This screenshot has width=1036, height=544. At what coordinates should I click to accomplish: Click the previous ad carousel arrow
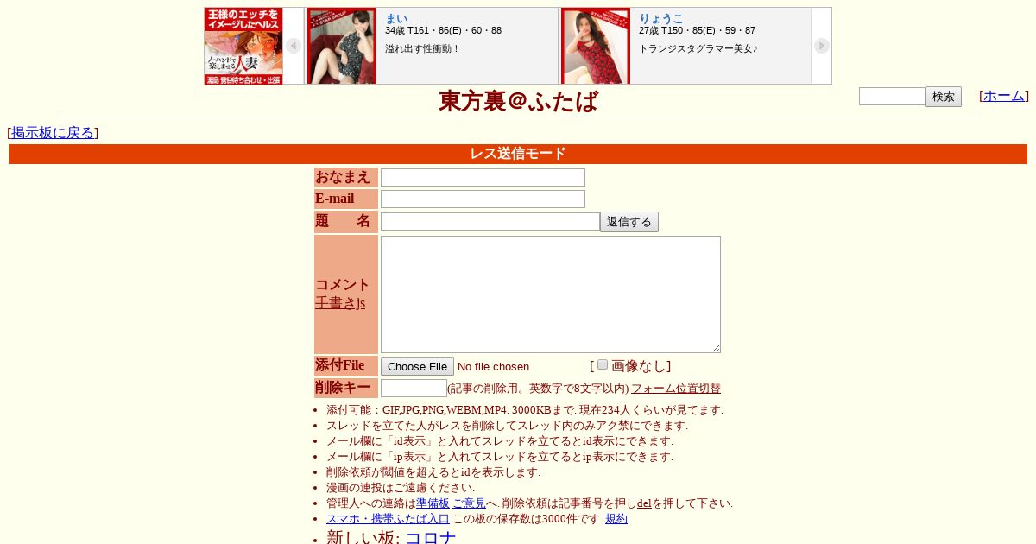[294, 46]
